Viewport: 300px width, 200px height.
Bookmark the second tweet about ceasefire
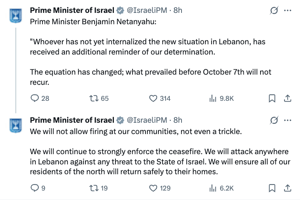(x=272, y=188)
